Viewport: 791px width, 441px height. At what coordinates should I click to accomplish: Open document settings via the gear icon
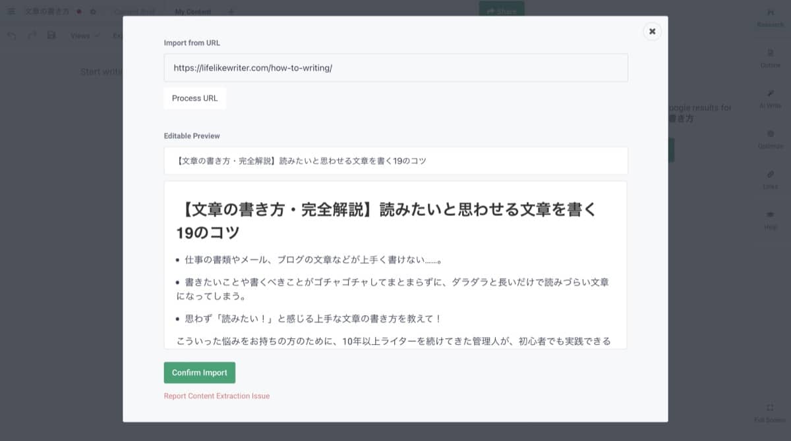93,11
